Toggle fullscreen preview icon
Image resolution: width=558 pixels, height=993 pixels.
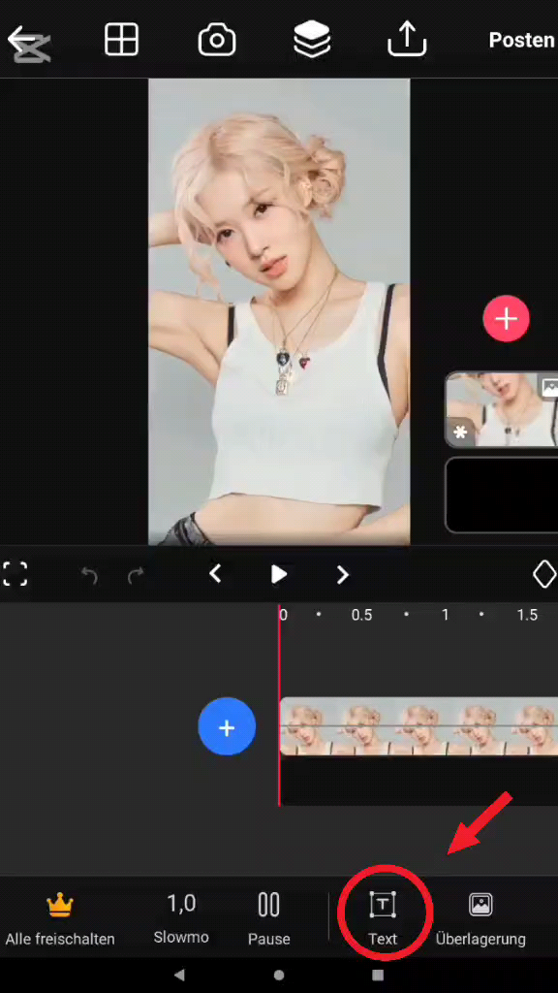pyautogui.click(x=15, y=574)
